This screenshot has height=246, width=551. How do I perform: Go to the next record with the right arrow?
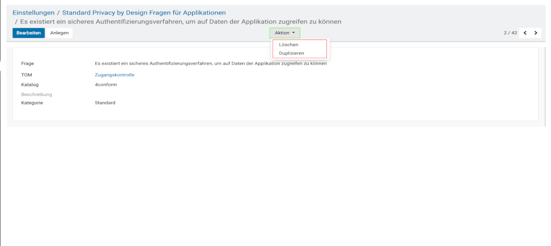[x=535, y=33]
